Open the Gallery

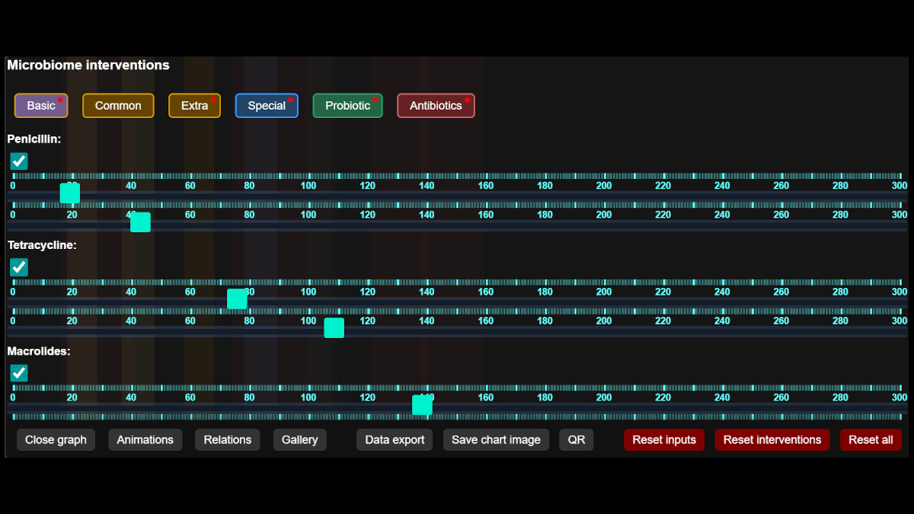point(299,440)
